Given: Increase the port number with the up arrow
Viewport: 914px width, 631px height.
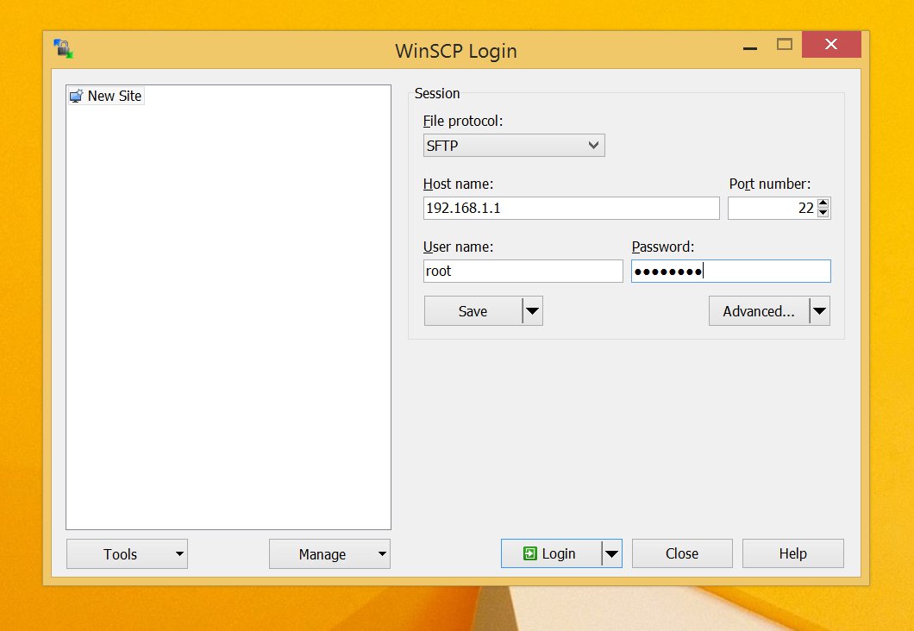Looking at the screenshot, I should pyautogui.click(x=823, y=203).
